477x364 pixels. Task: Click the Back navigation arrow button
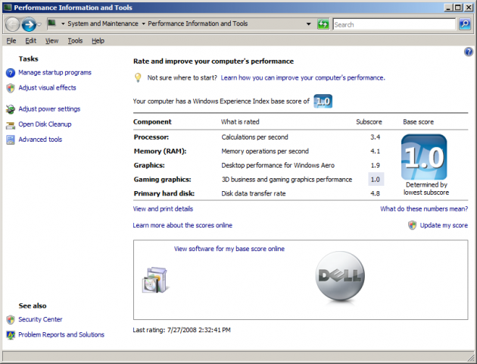coord(12,24)
